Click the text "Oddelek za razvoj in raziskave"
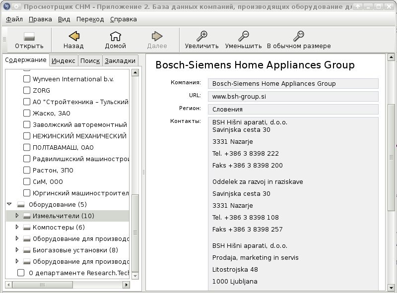Screen dimensions: 397x293 [258, 181]
